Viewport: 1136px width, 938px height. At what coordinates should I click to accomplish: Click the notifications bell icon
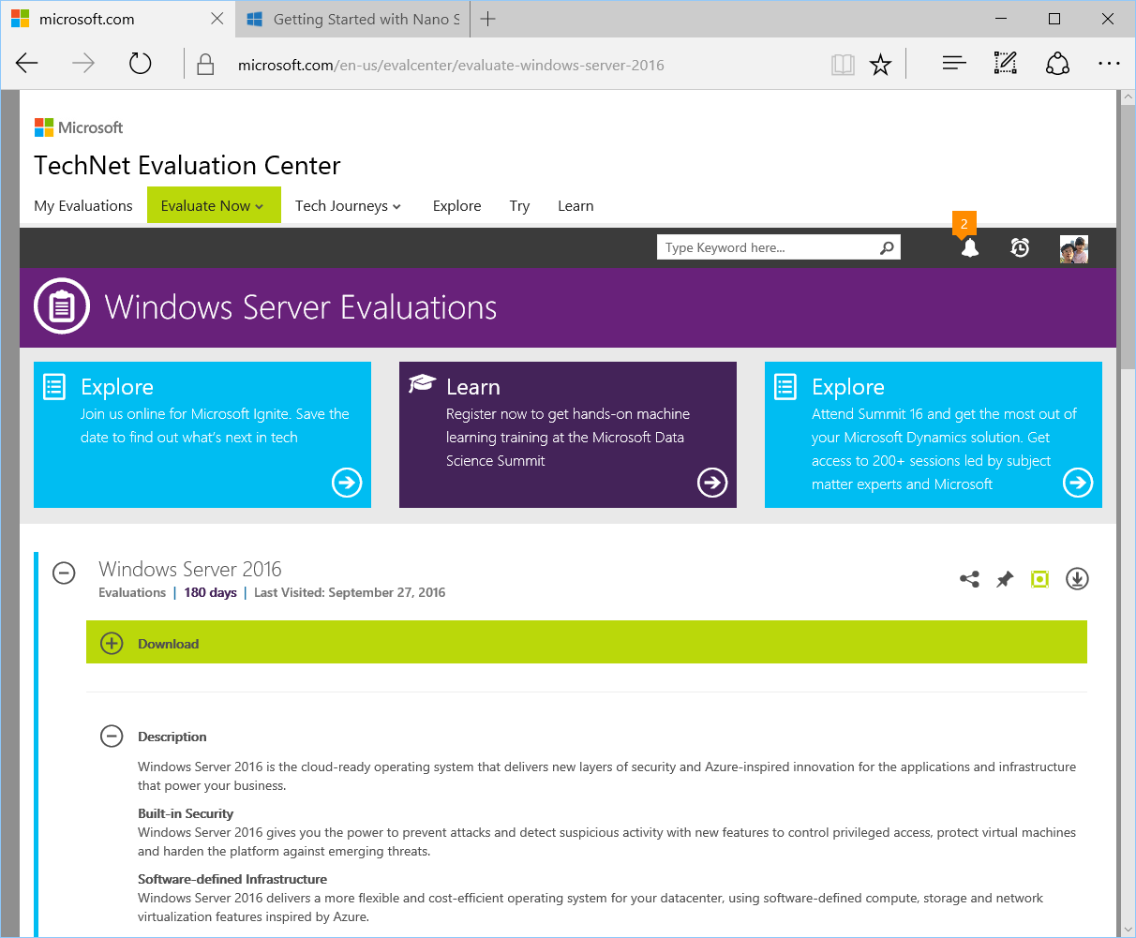tap(969, 248)
